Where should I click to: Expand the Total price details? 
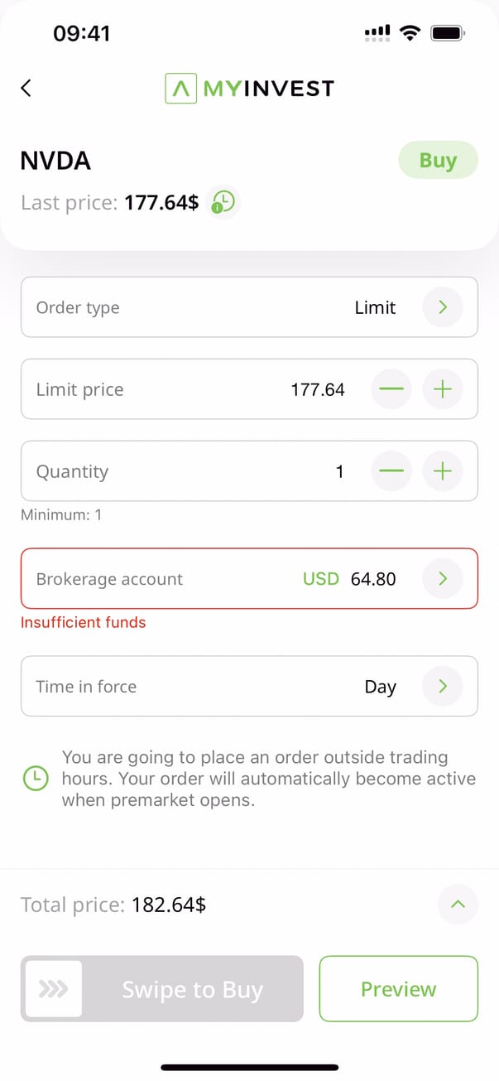pyautogui.click(x=458, y=905)
